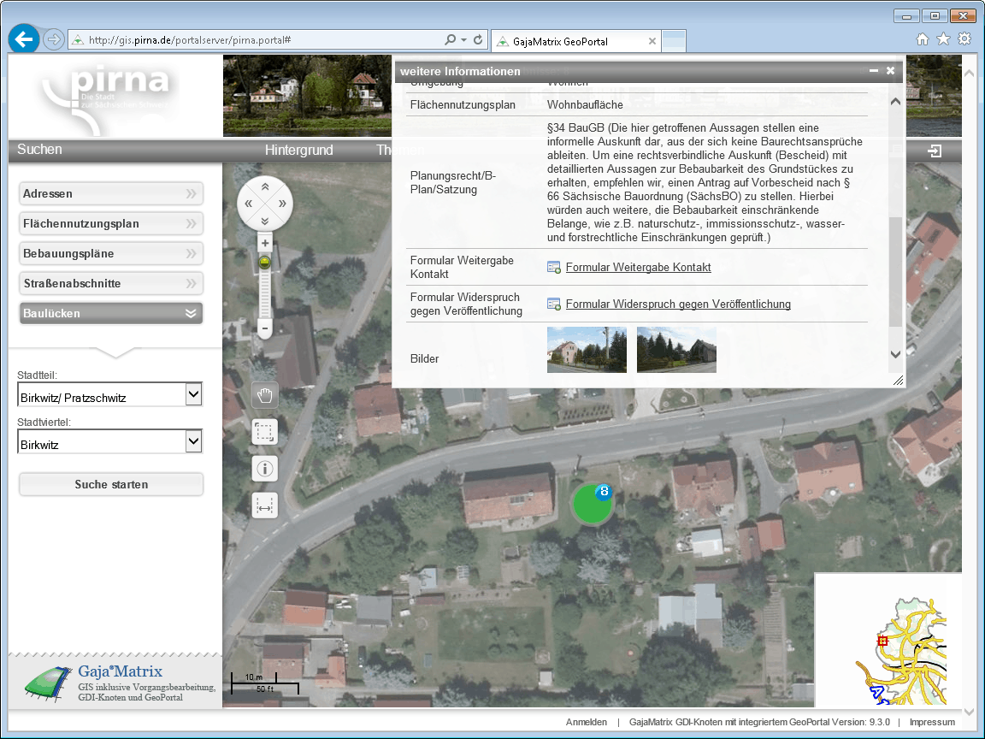The image size is (985, 739).
Task: Expand the Straßenabschnitte search section
Action: [x=111, y=284]
